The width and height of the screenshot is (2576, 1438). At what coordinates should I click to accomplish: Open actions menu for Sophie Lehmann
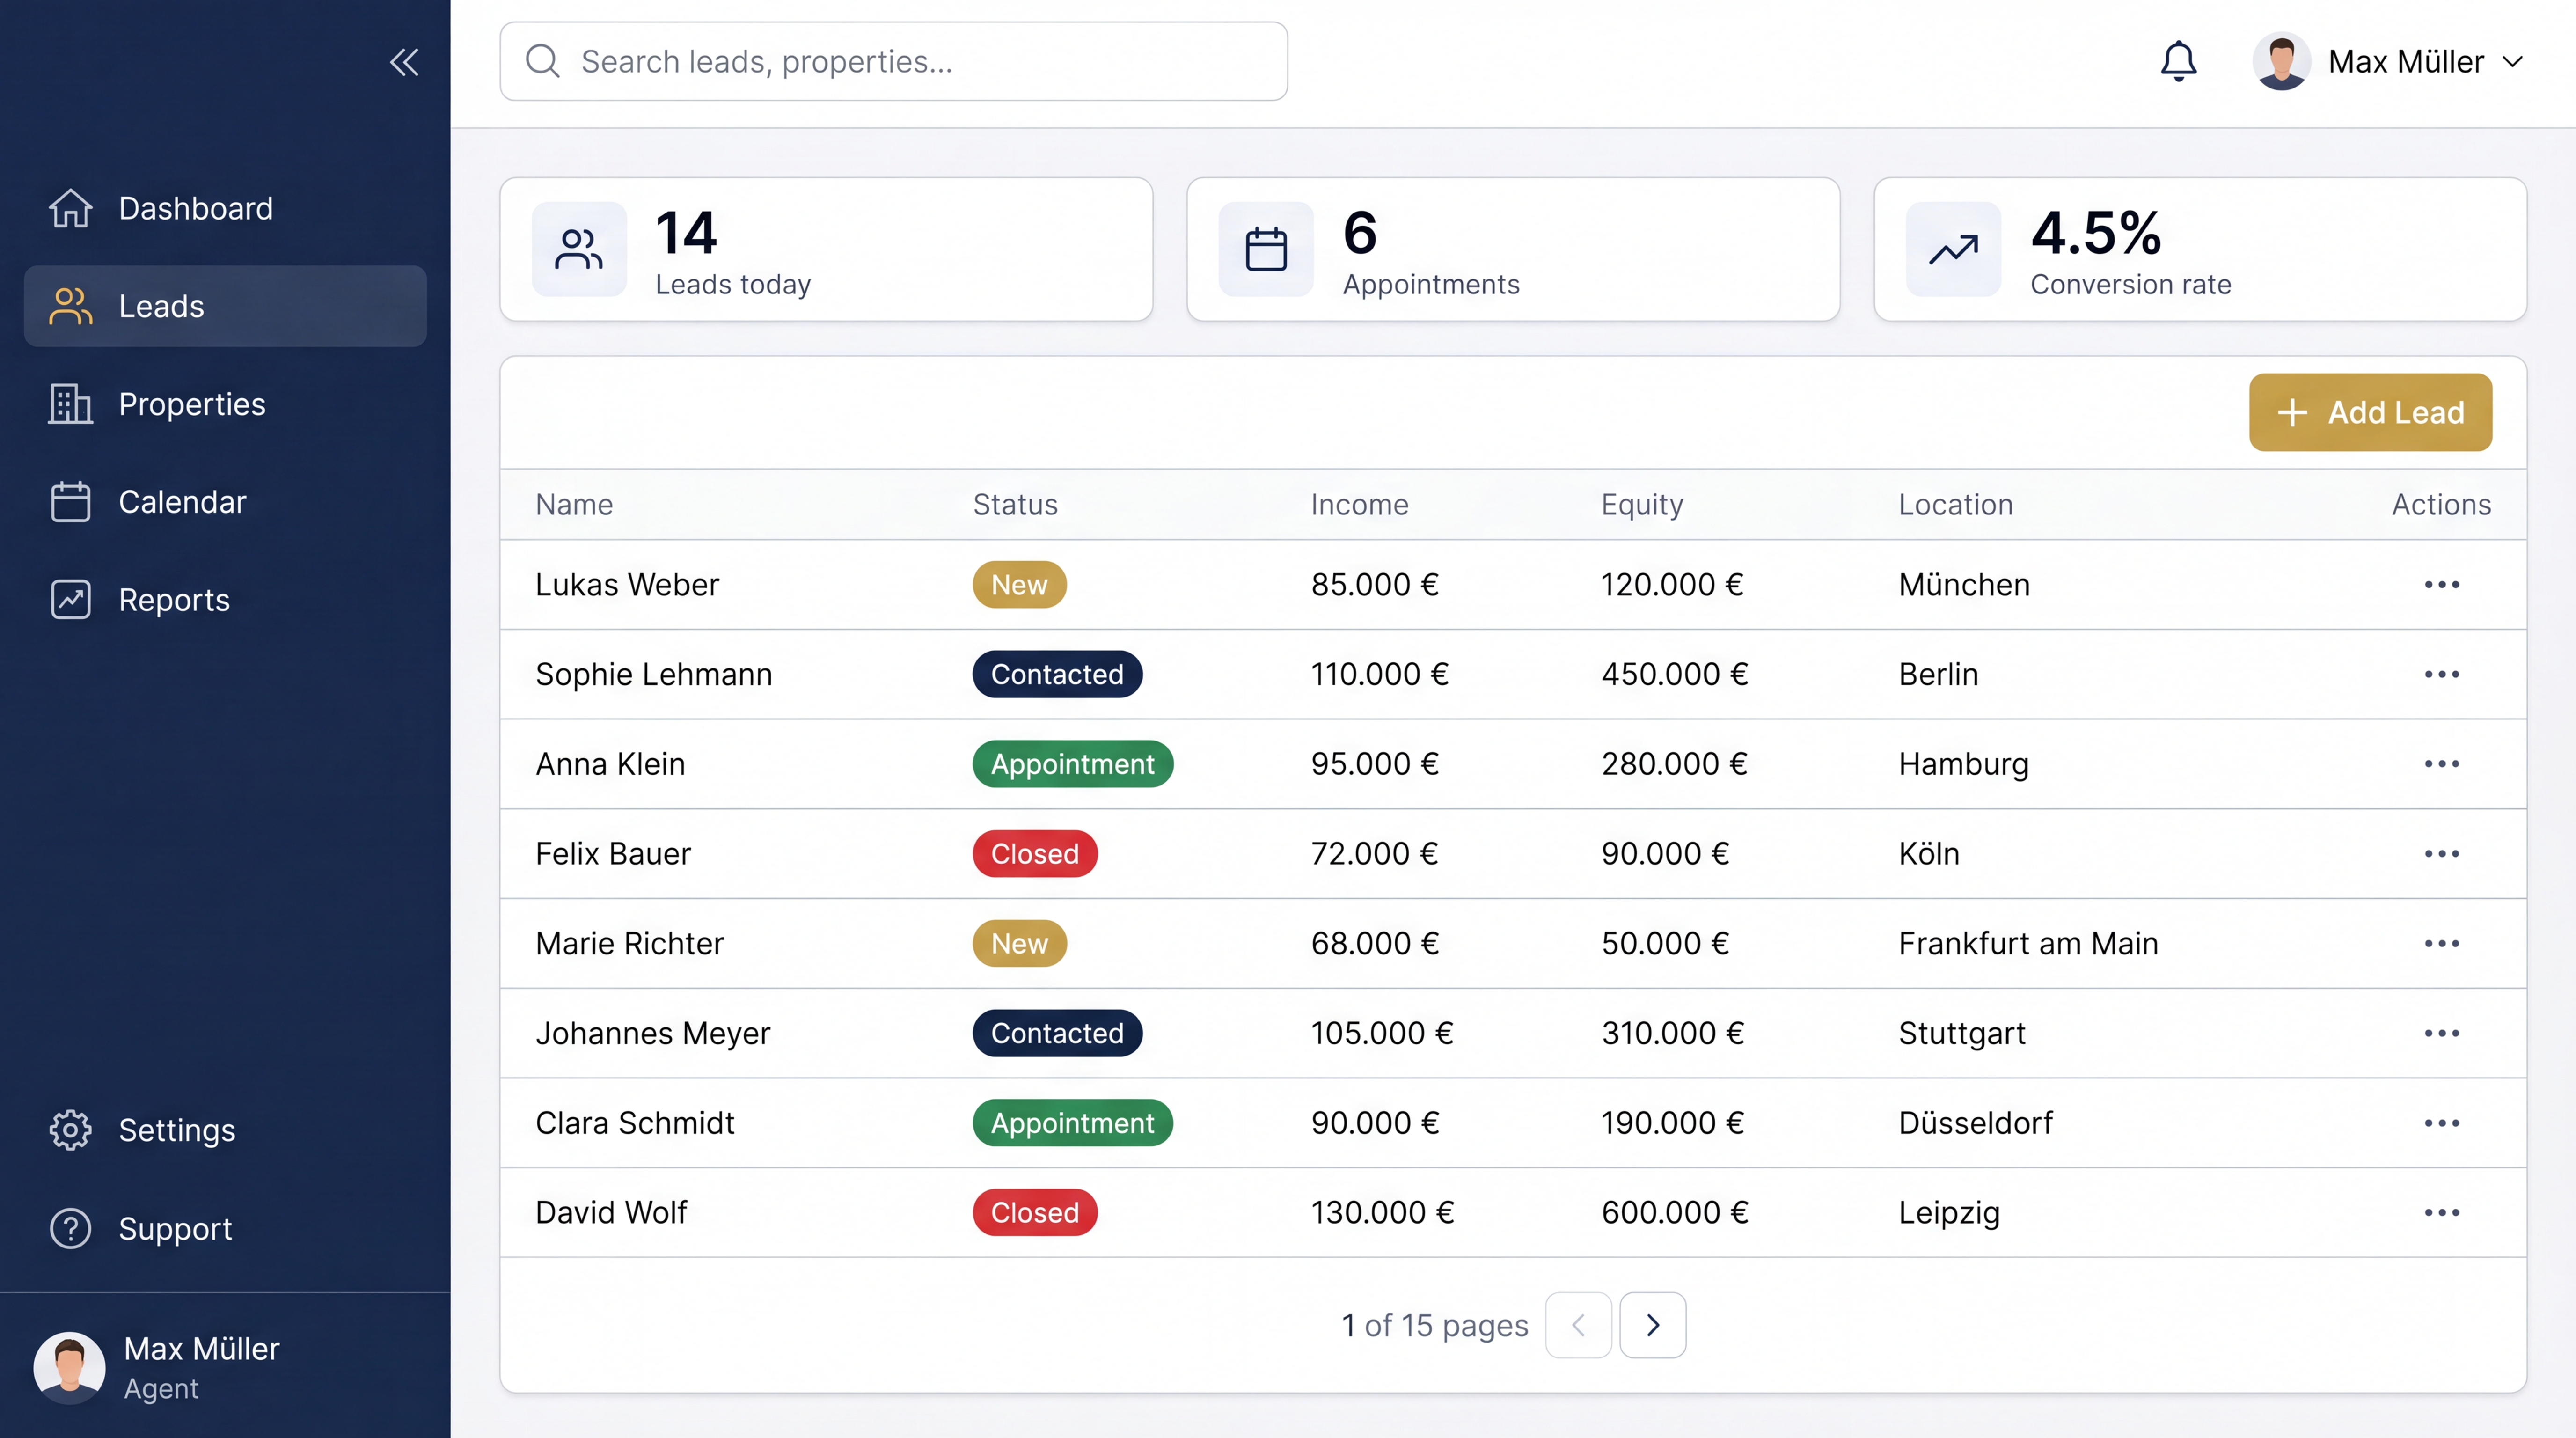click(x=2441, y=674)
